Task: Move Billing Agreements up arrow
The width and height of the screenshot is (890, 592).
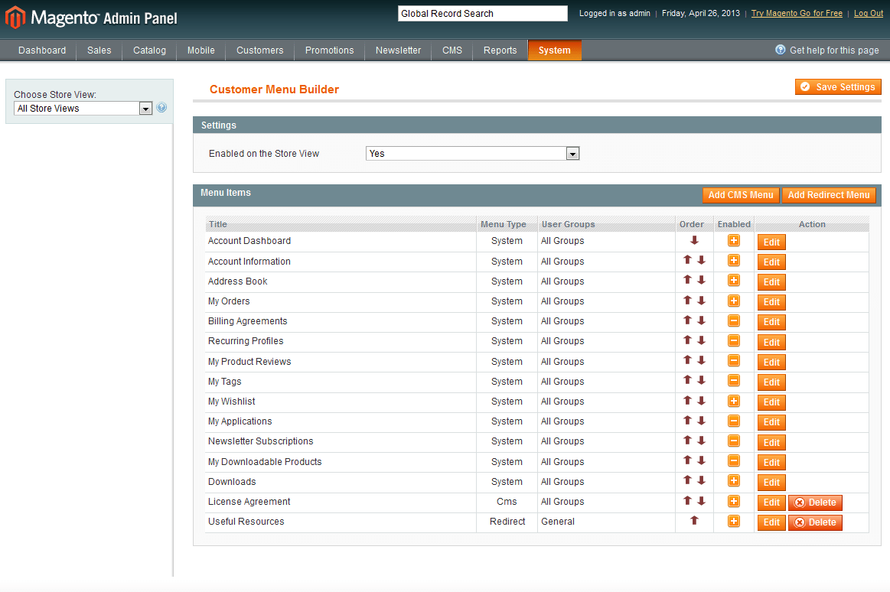Action: (687, 320)
